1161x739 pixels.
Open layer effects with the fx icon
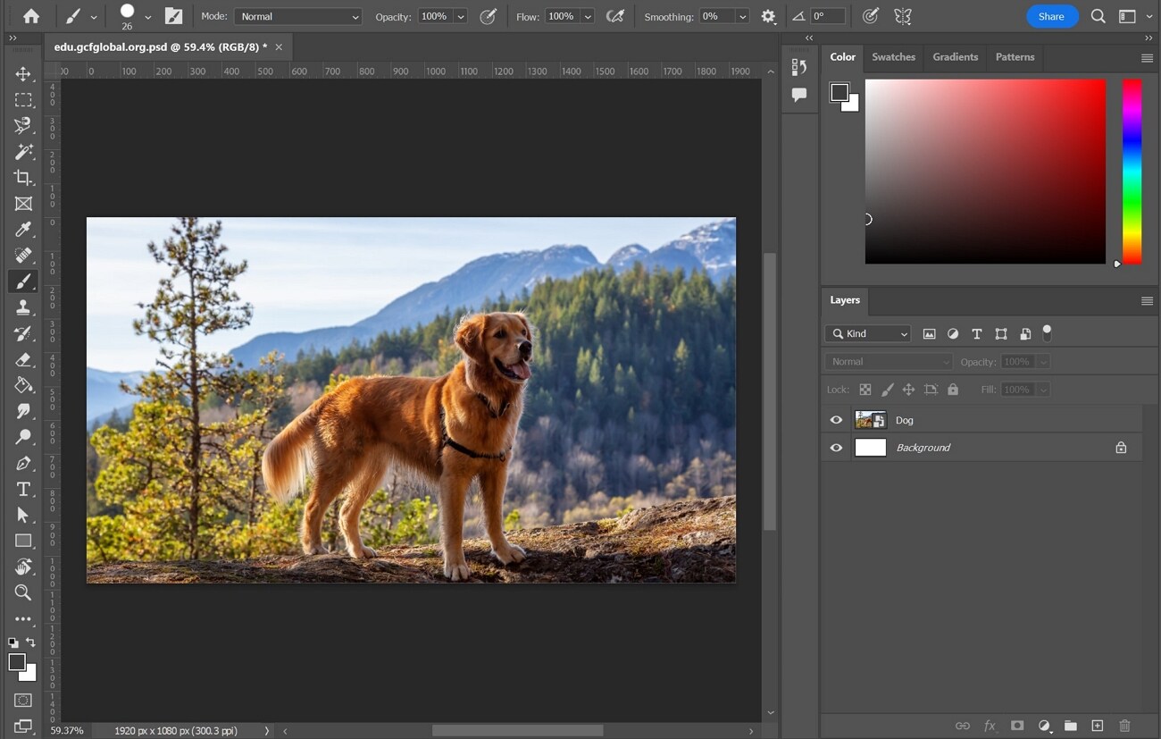click(989, 726)
